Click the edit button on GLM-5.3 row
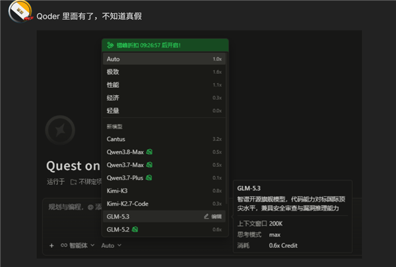 pyautogui.click(x=213, y=216)
